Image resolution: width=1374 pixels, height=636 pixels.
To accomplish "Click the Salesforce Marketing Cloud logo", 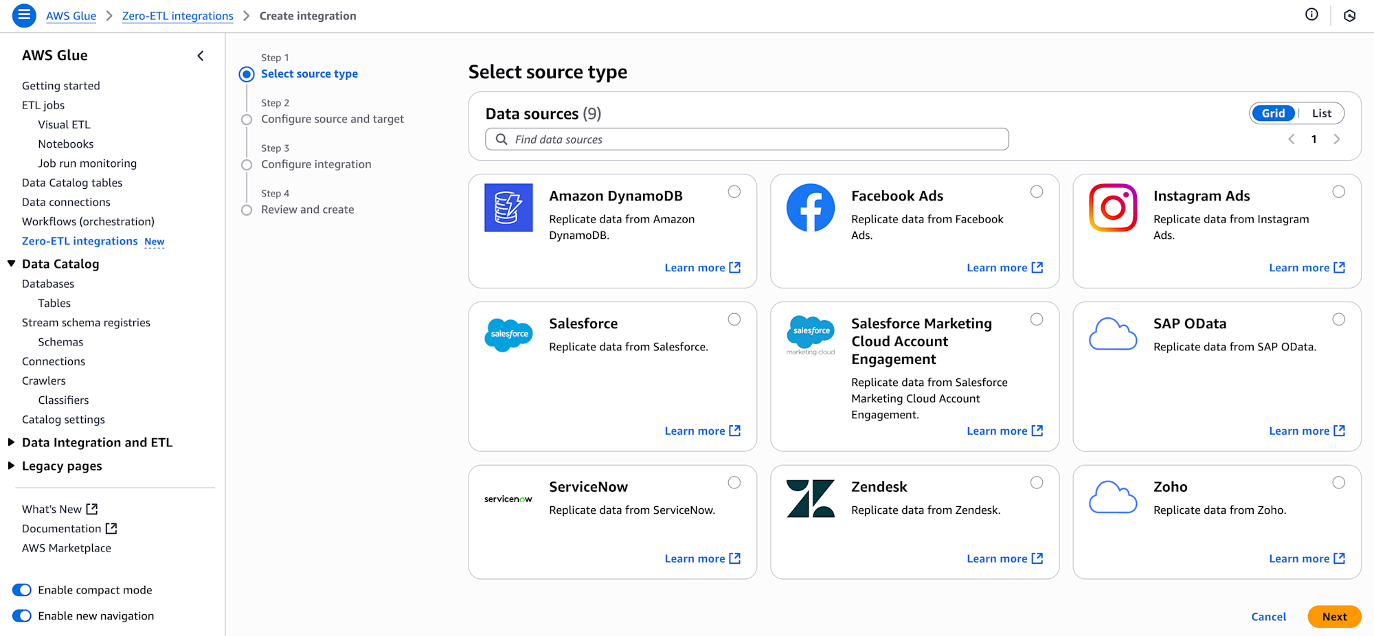I will click(x=811, y=335).
